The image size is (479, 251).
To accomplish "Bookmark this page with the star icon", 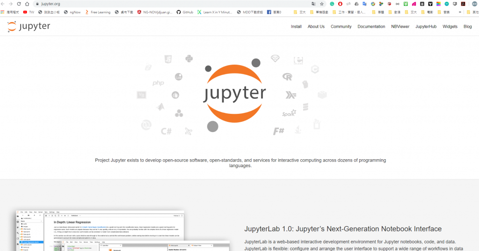I will pyautogui.click(x=322, y=4).
